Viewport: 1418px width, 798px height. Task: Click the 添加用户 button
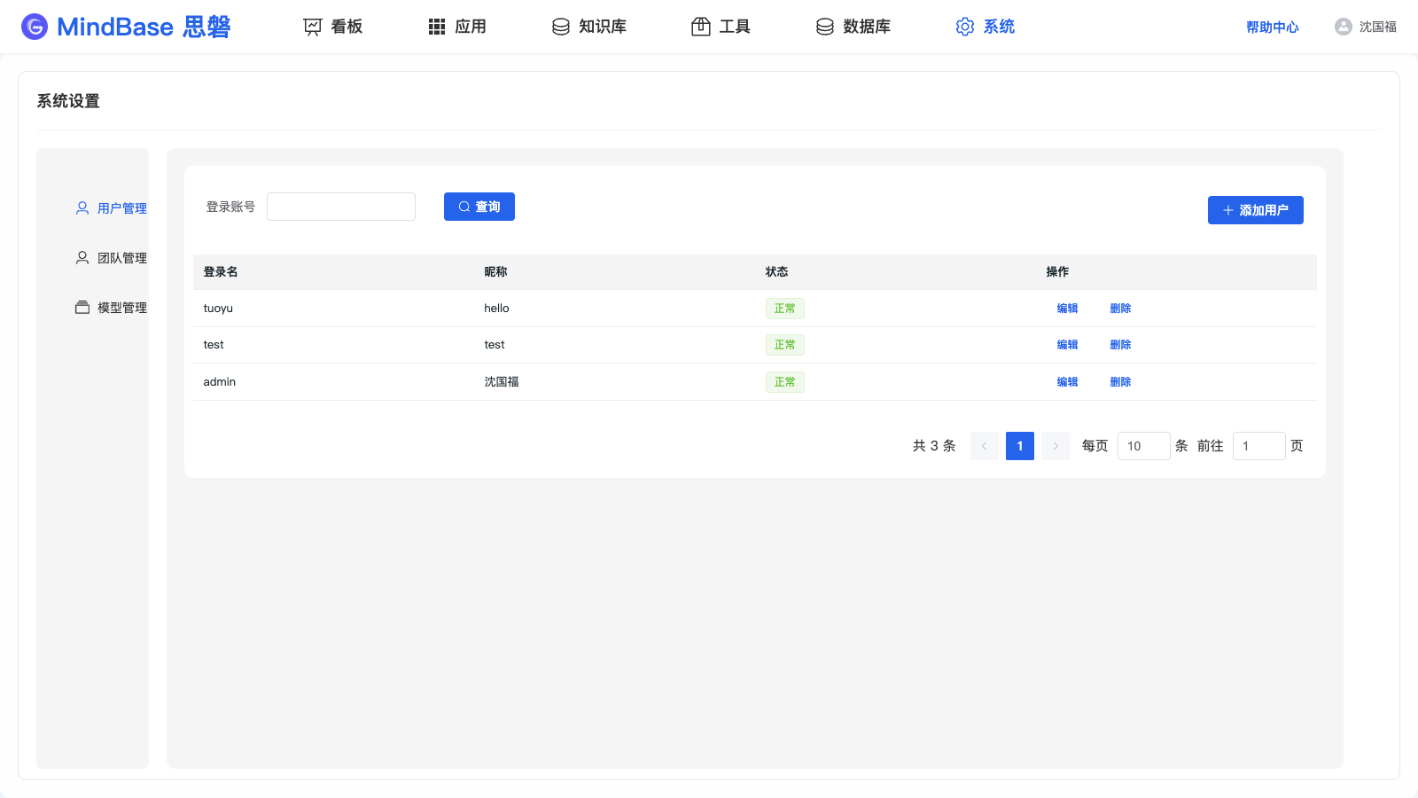(x=1256, y=210)
